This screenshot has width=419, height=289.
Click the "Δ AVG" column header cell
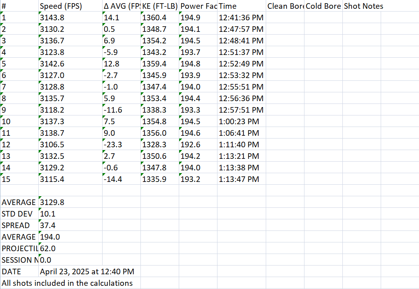point(121,6)
